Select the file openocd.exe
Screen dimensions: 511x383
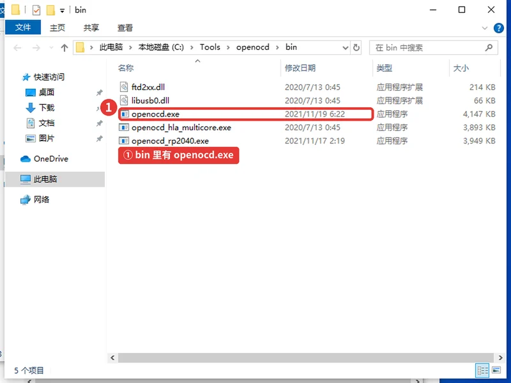[x=155, y=114]
